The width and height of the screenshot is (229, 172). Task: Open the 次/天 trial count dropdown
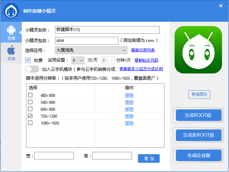coord(78,60)
